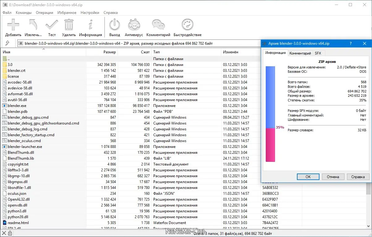Screen dimensions: 372x237
Task: Sort by the Размер column header
Action: tap(102, 52)
